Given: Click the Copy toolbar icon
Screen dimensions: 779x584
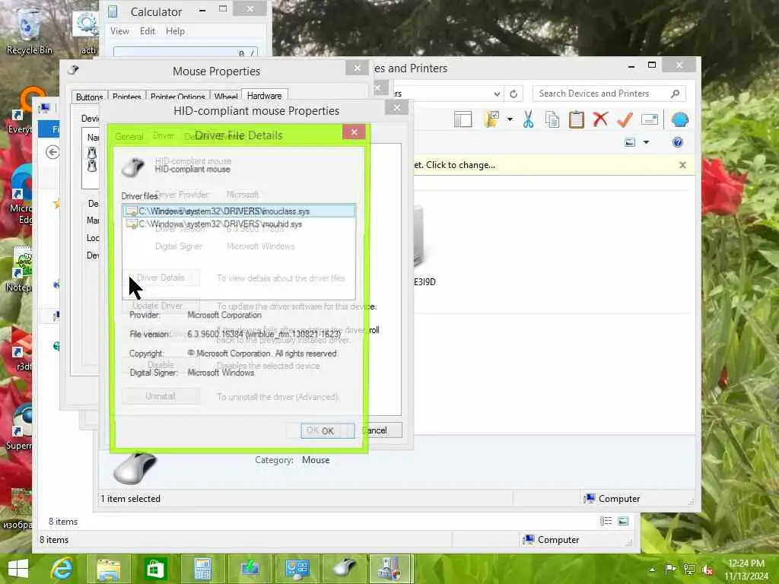Looking at the screenshot, I should click(552, 119).
